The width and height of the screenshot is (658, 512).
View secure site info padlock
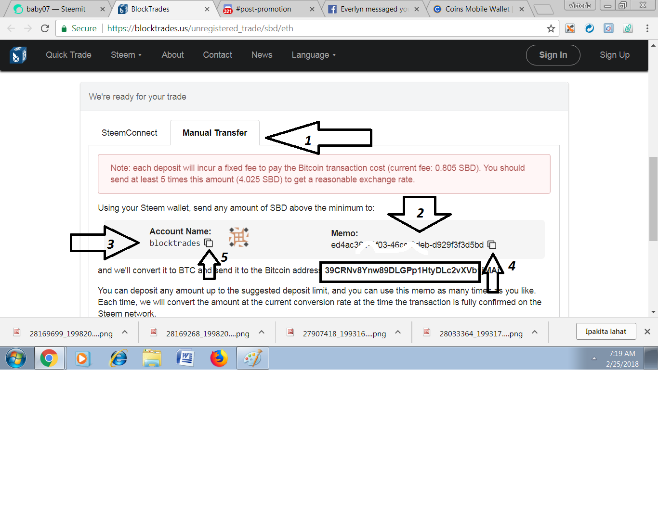(x=64, y=28)
